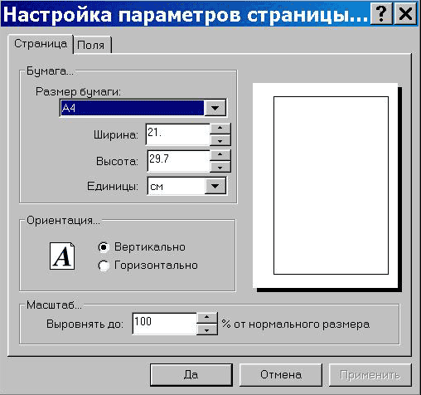The height and width of the screenshot is (395, 421).
Task: Click the help question mark button
Action: coord(381,14)
